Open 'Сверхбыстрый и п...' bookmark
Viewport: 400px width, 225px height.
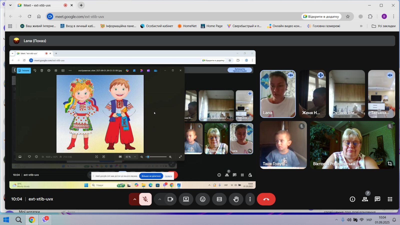[x=244, y=26]
